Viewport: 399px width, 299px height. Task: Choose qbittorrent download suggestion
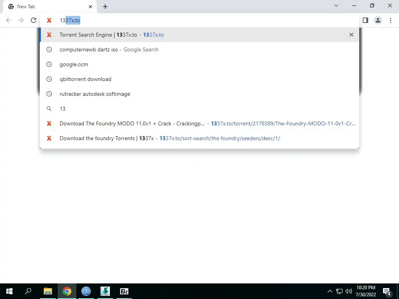(x=199, y=79)
